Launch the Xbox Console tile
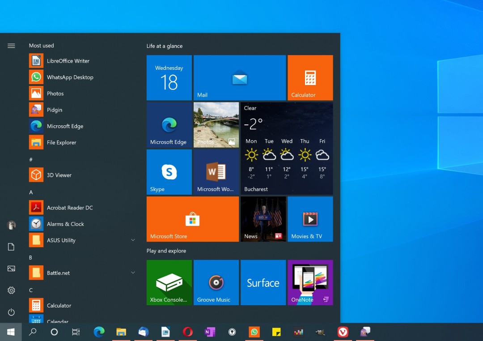Screen dimensions: 483x341 pos(169,282)
